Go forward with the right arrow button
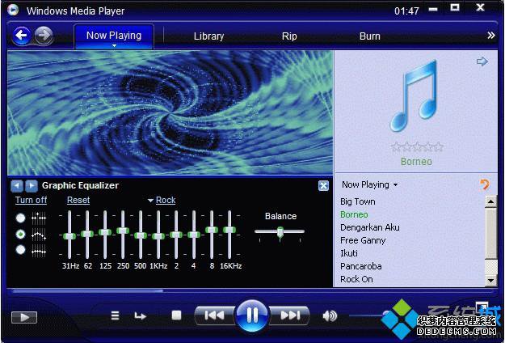The image size is (505, 343). coord(44,35)
